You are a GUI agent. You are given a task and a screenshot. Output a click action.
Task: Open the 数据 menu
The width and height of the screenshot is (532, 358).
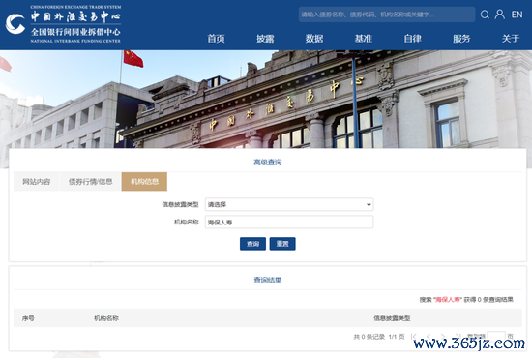pyautogui.click(x=314, y=39)
